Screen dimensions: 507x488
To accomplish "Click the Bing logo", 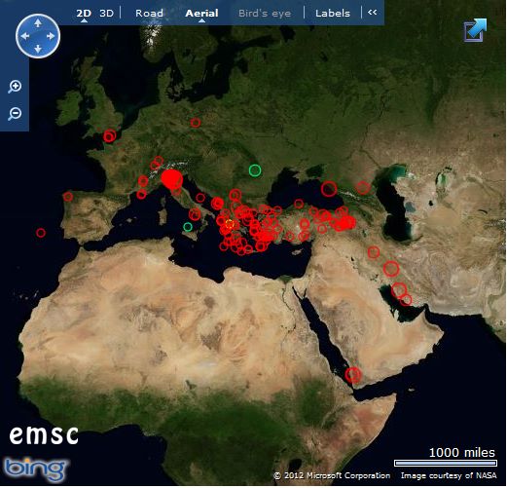I will (35, 469).
